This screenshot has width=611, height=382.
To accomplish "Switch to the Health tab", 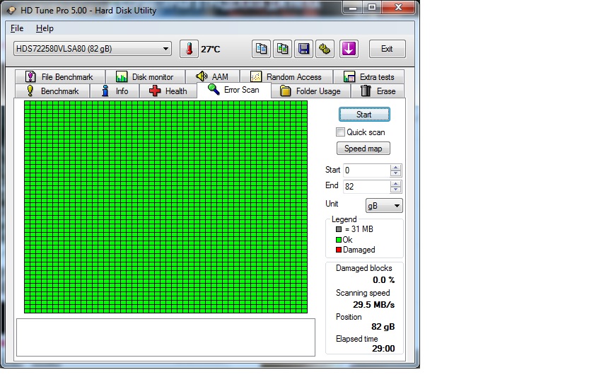I will pos(168,91).
